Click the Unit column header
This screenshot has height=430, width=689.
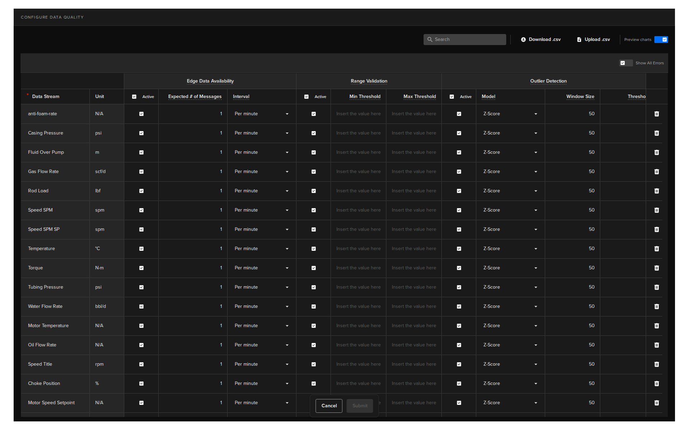pyautogui.click(x=99, y=97)
